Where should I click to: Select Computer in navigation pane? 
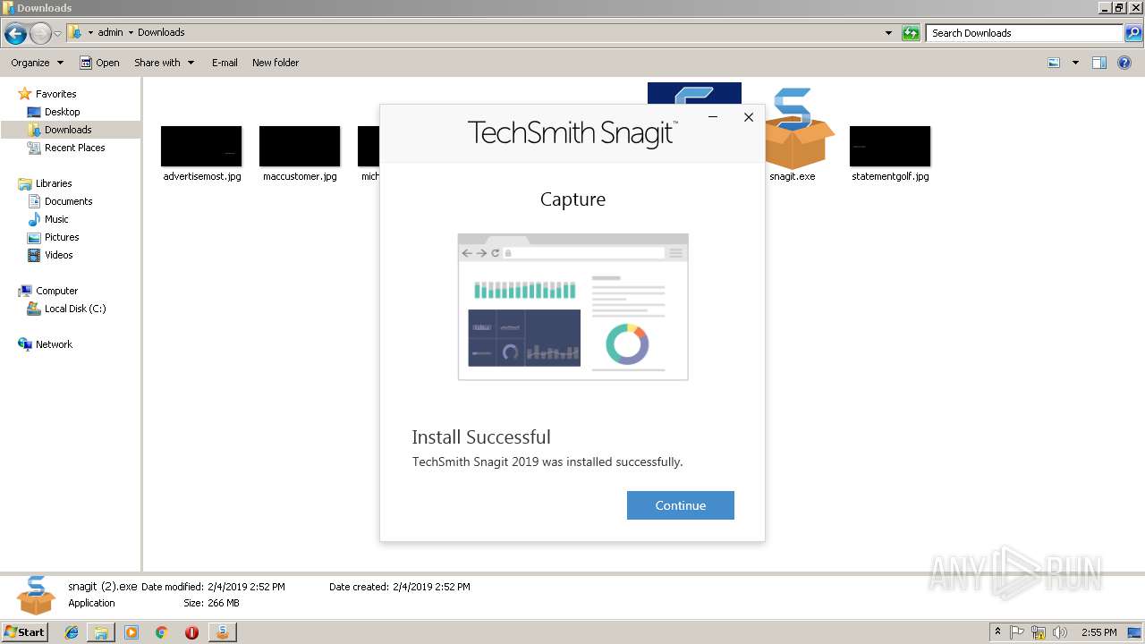tap(56, 291)
